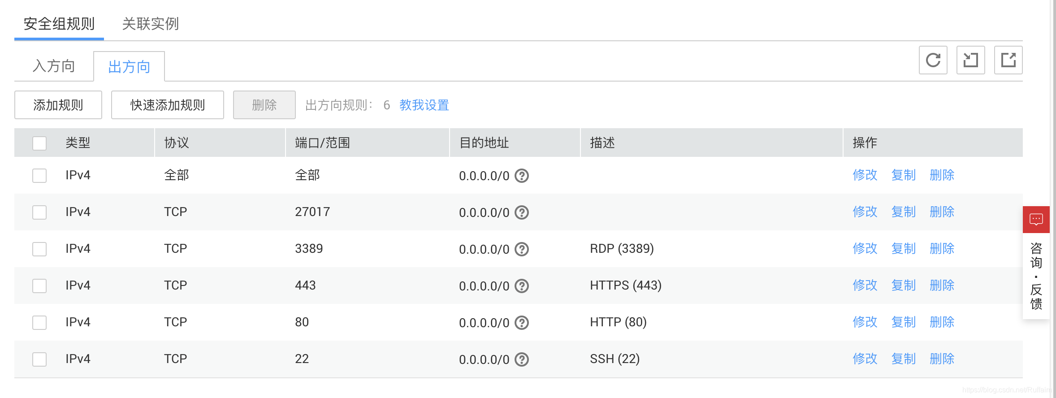
Task: Click 修改 for SSH (22) rule
Action: coord(865,359)
